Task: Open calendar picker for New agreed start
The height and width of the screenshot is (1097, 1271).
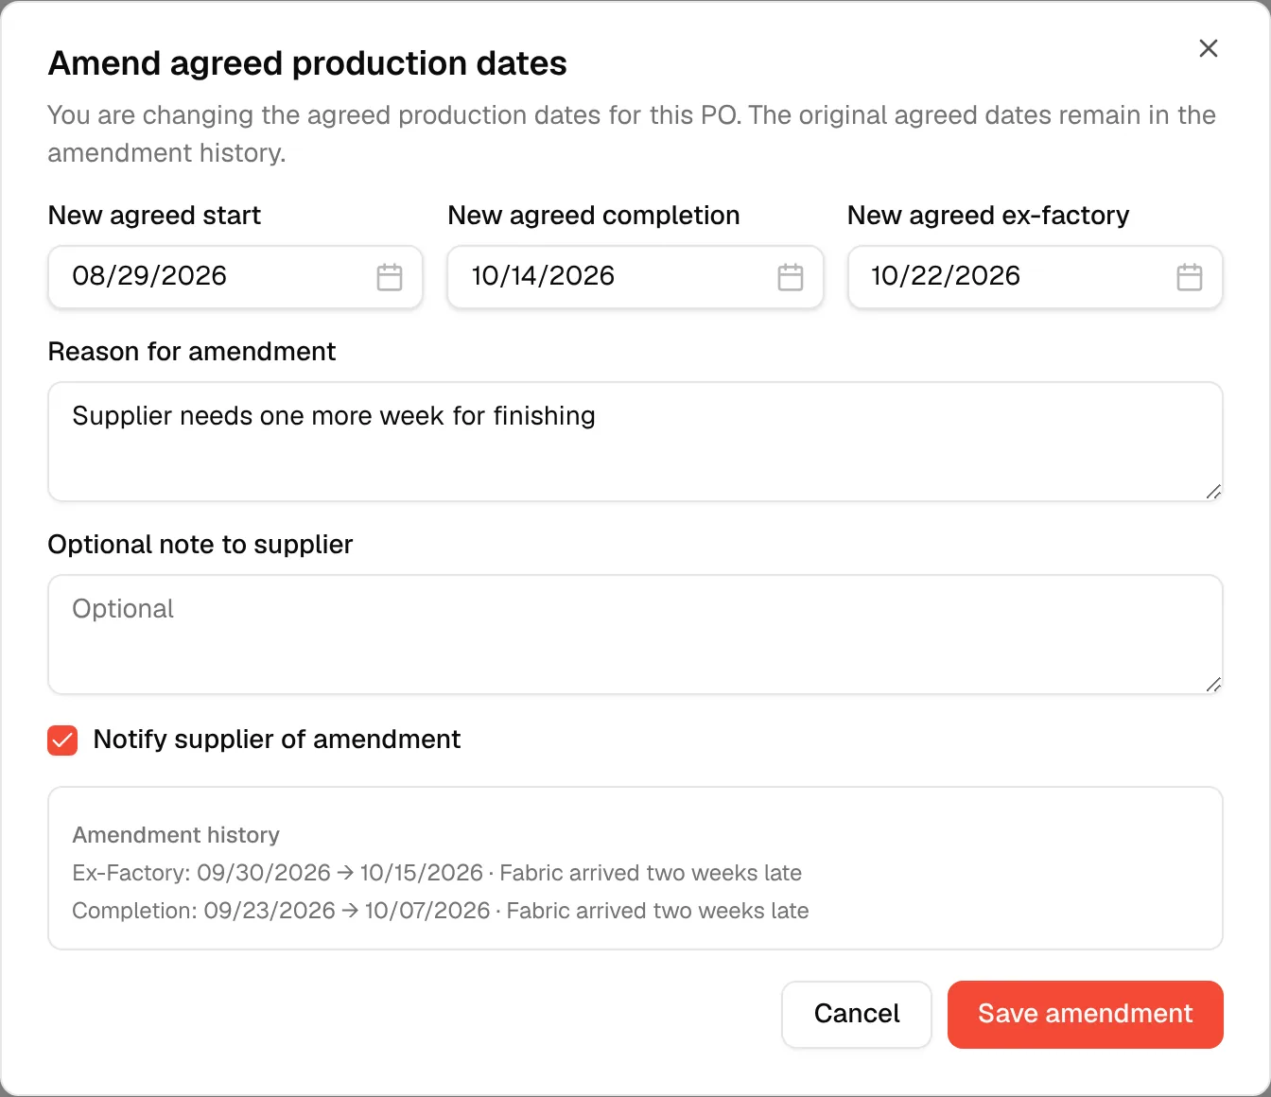Action: [390, 277]
